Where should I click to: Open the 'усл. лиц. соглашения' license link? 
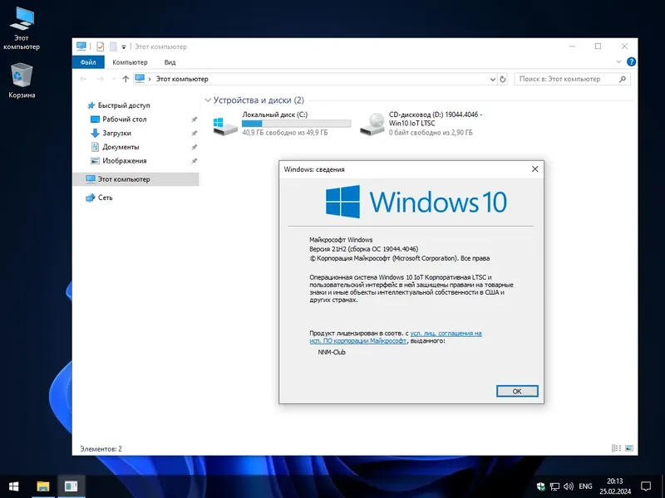[446, 334]
